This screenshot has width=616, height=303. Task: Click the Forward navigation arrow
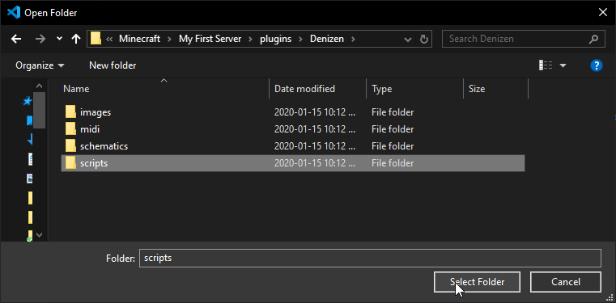[x=40, y=39]
